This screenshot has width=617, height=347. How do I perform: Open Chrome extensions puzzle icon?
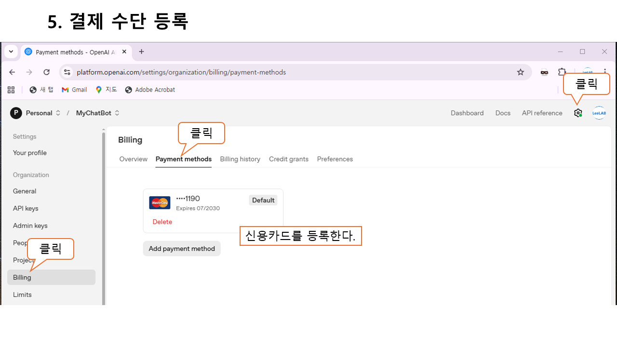pyautogui.click(x=562, y=72)
